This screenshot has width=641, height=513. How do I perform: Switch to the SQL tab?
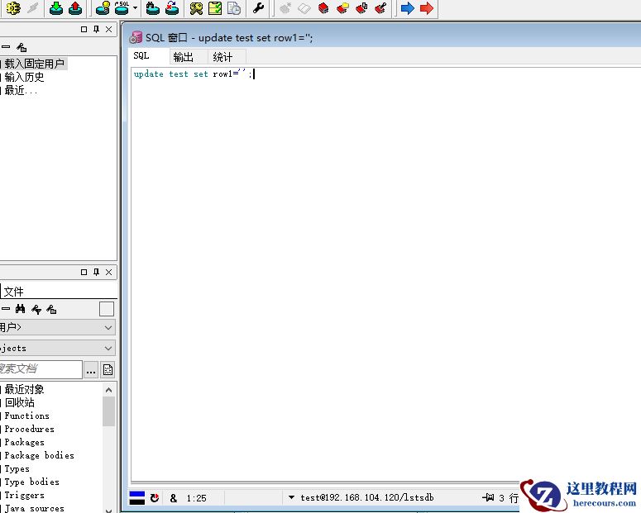pyautogui.click(x=141, y=56)
